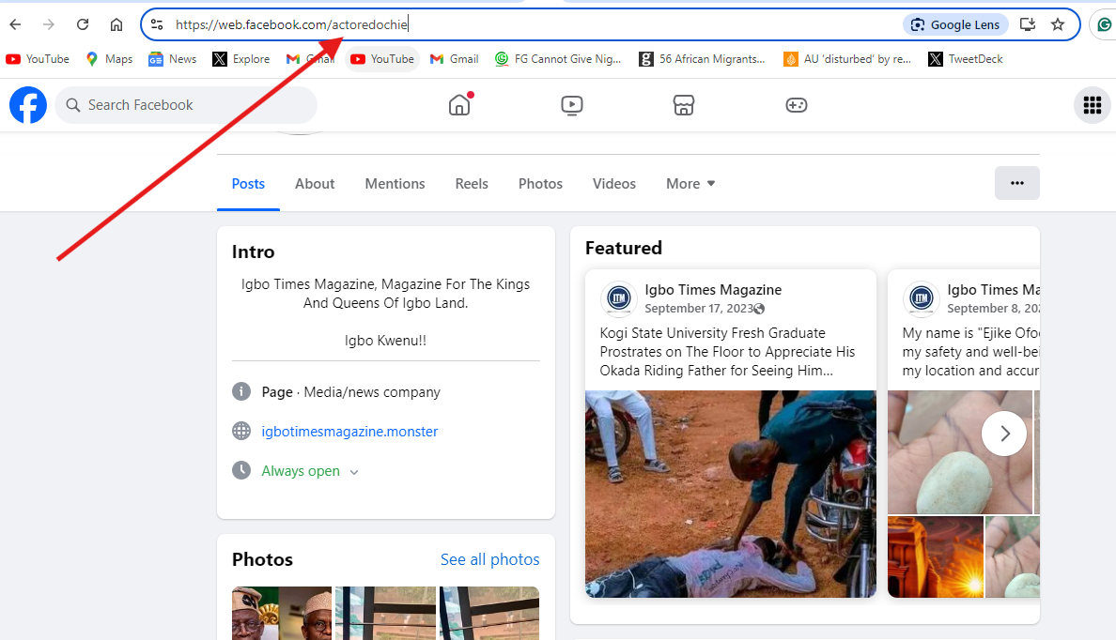The image size is (1116, 640).
Task: Switch to the Mentions tab
Action: (x=395, y=184)
